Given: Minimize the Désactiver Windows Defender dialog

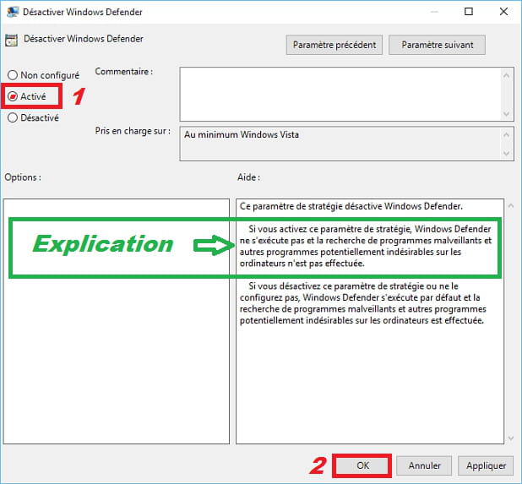Looking at the screenshot, I should (x=434, y=12).
